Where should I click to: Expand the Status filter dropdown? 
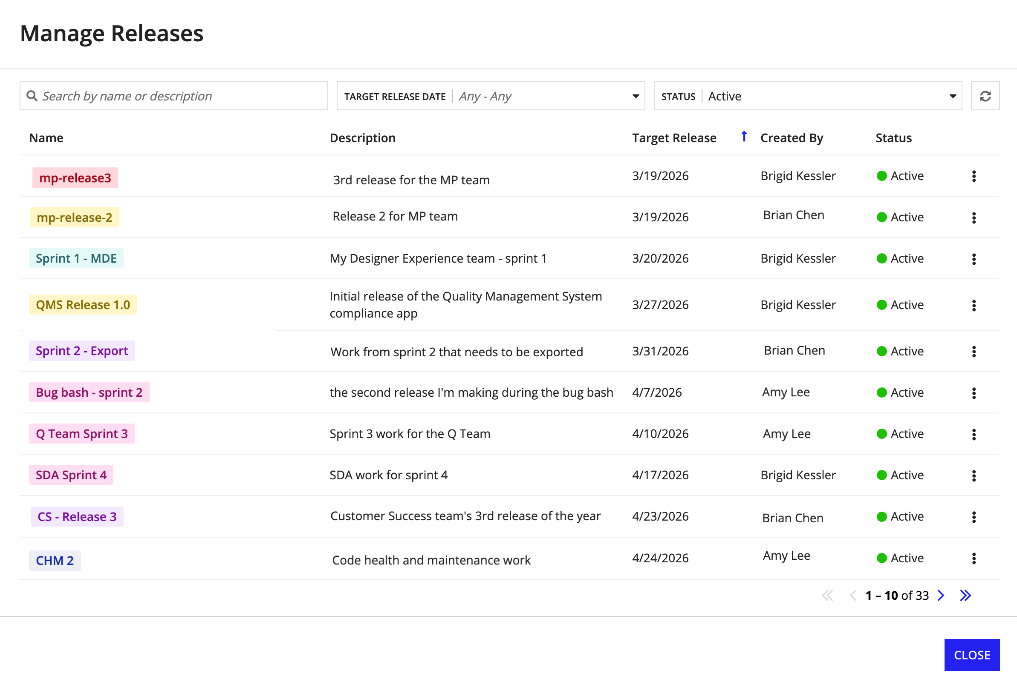coord(953,96)
